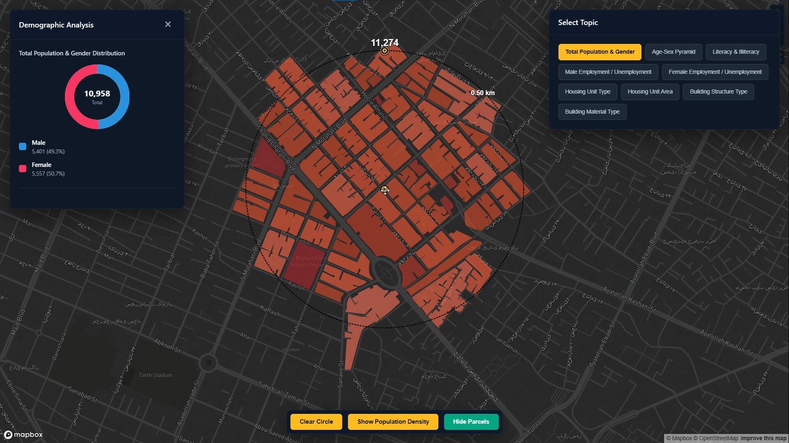
Task: View Female Employment / Unemployment data
Action: tap(715, 72)
